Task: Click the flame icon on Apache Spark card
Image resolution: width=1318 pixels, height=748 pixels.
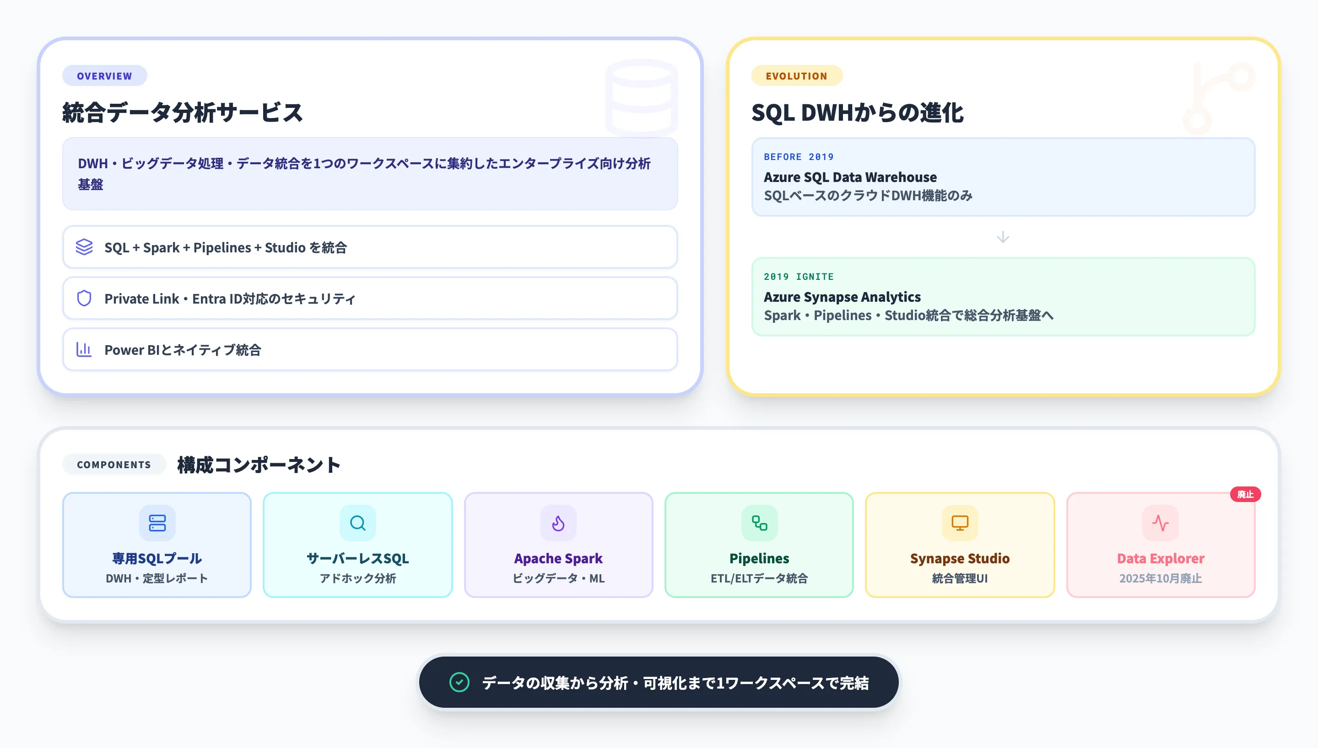Action: tap(558, 523)
